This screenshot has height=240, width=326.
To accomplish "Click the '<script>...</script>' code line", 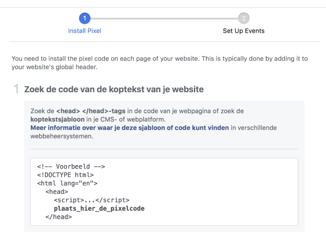I will click(92, 200).
